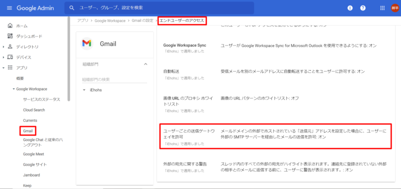Expand the ディレクトリ section arrow
The width and height of the screenshot is (401, 189).
click(x=4, y=47)
